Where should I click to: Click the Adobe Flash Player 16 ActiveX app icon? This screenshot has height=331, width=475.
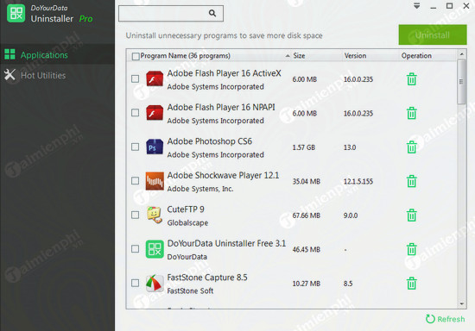point(155,78)
